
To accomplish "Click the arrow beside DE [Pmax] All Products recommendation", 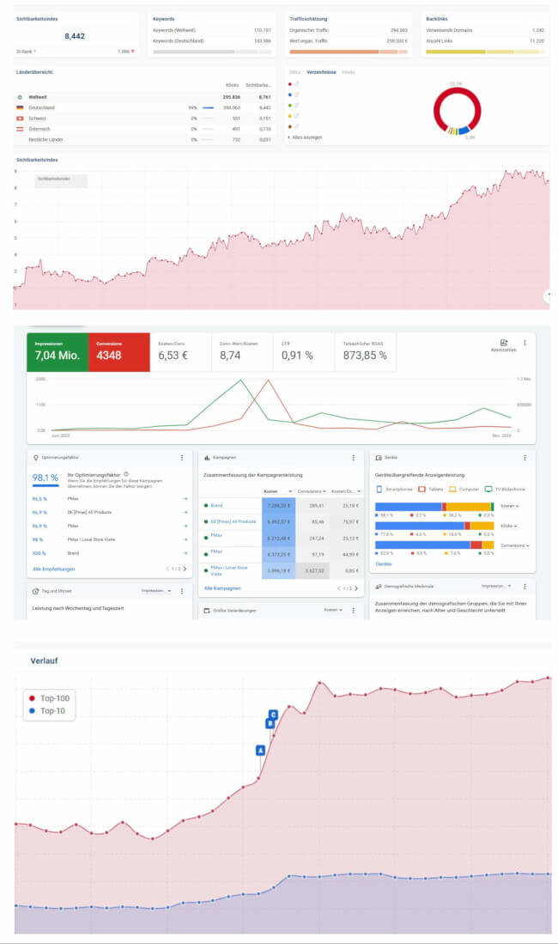I will [185, 512].
